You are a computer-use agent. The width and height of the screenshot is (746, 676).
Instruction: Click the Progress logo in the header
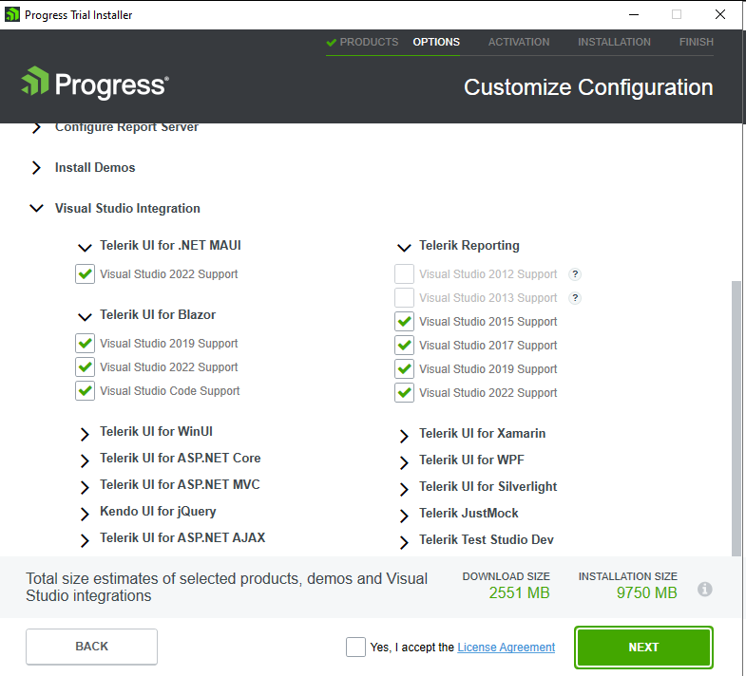(x=94, y=84)
